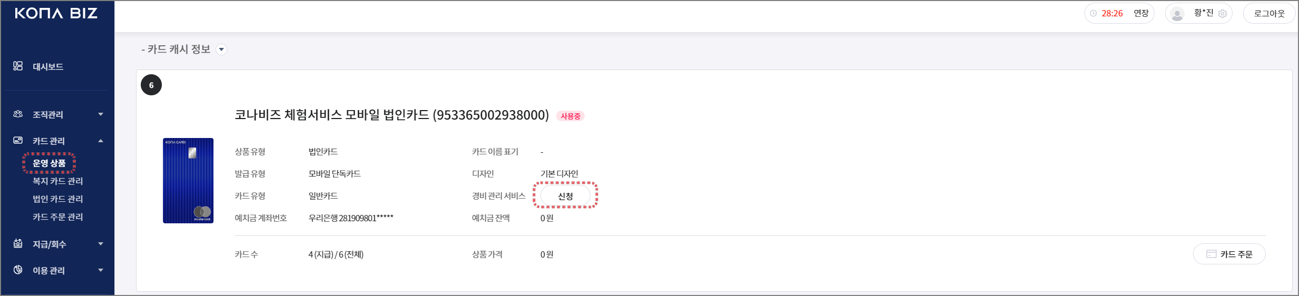1299x296 pixels.
Task: Expand the 이용 관리 menu arrow
Action: [101, 270]
